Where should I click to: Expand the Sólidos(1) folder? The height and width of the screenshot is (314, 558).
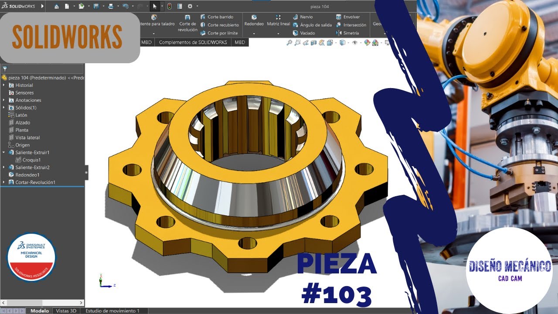point(4,107)
